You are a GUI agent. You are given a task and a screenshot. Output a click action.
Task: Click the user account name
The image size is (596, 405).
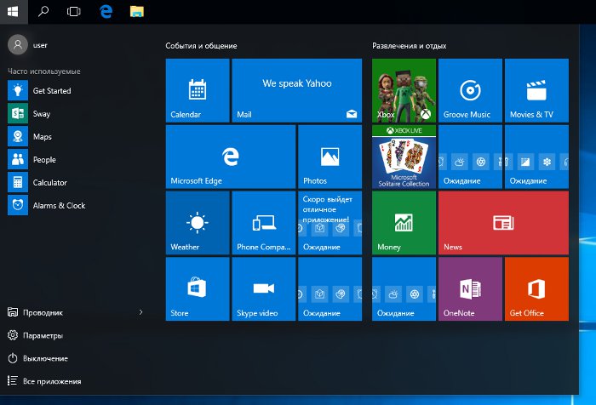pos(40,45)
